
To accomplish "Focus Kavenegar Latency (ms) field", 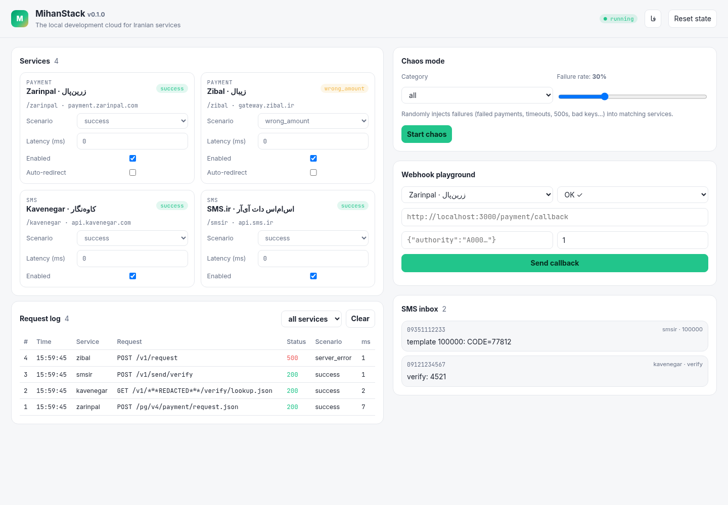I will click(x=132, y=259).
